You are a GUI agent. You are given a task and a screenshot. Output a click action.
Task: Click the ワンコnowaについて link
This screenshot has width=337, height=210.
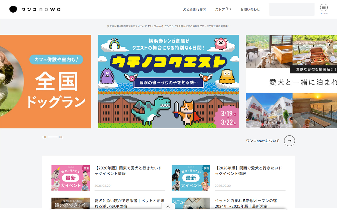click(263, 141)
